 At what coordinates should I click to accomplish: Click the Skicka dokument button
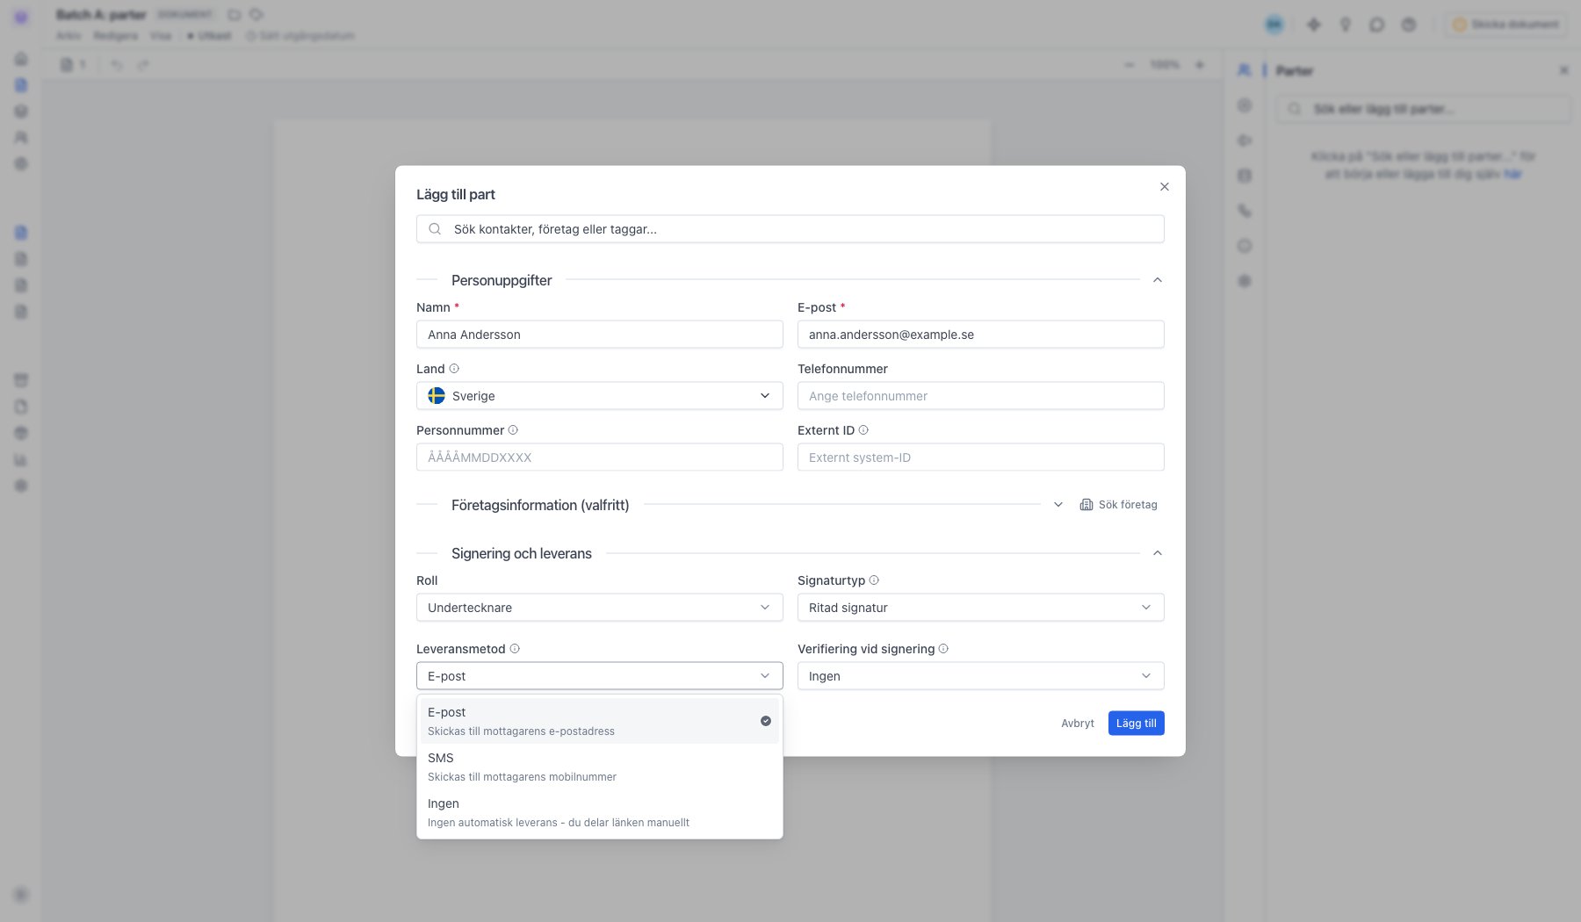1507,25
